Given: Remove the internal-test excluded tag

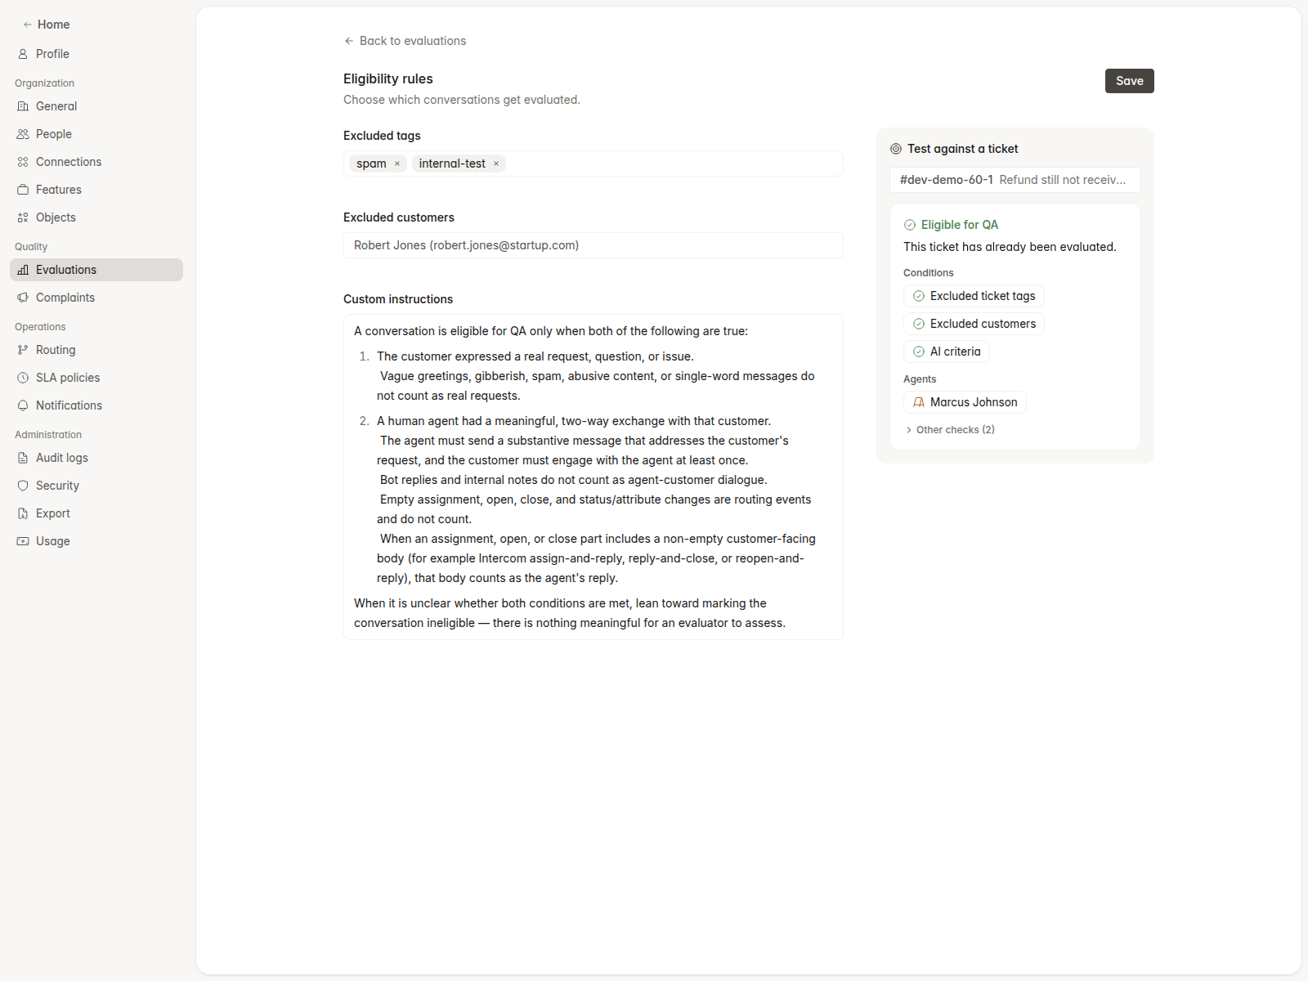Looking at the screenshot, I should click(496, 163).
